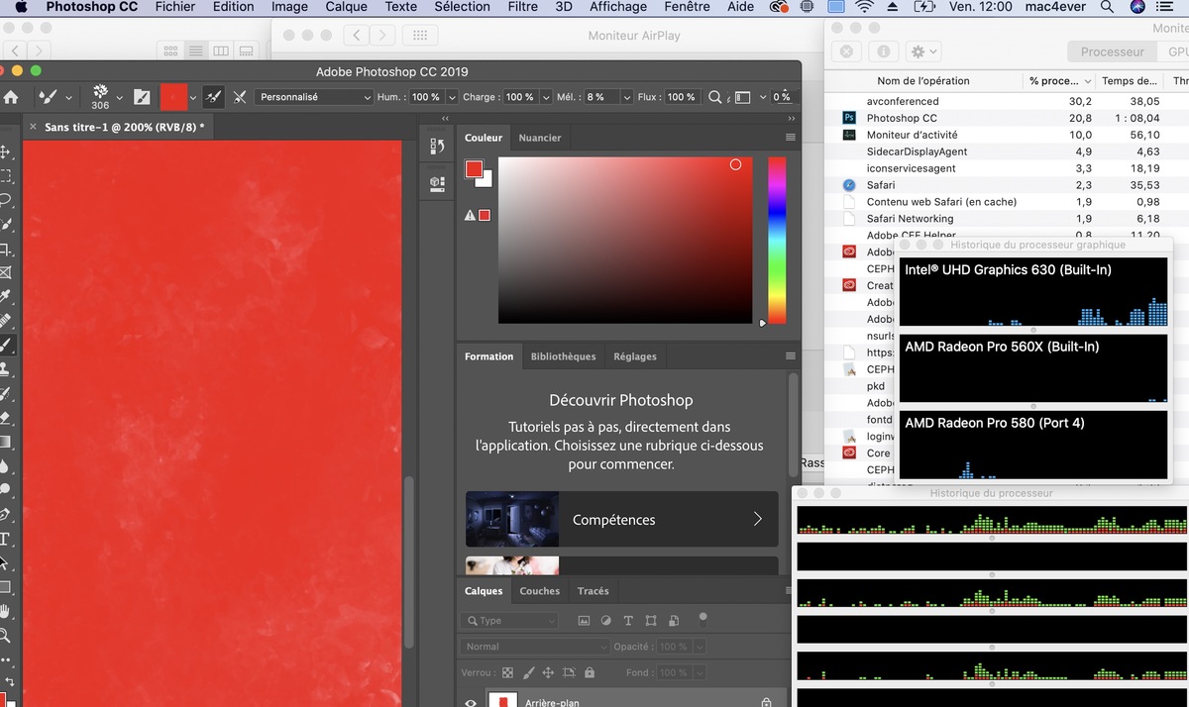Select the Lasso tool
The image size is (1189, 707).
click(x=5, y=200)
